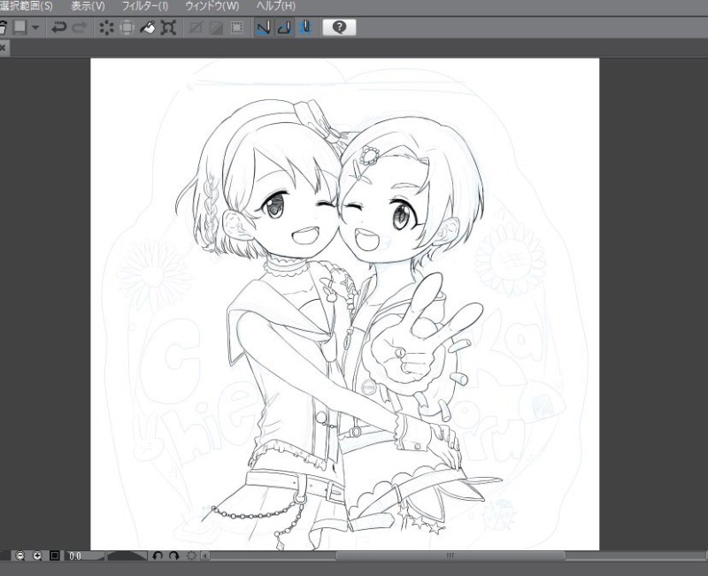Click the canvas drawing of the two girls
Screen dimensions: 708x576
[x=344, y=303]
